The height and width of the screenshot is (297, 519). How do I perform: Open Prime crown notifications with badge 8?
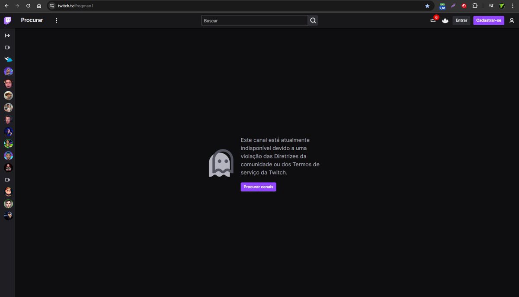(x=433, y=20)
